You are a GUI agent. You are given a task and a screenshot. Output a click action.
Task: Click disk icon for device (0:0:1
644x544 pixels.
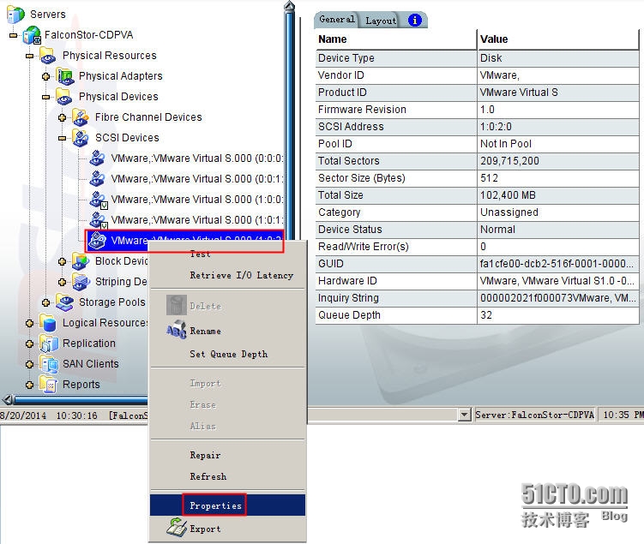click(98, 179)
